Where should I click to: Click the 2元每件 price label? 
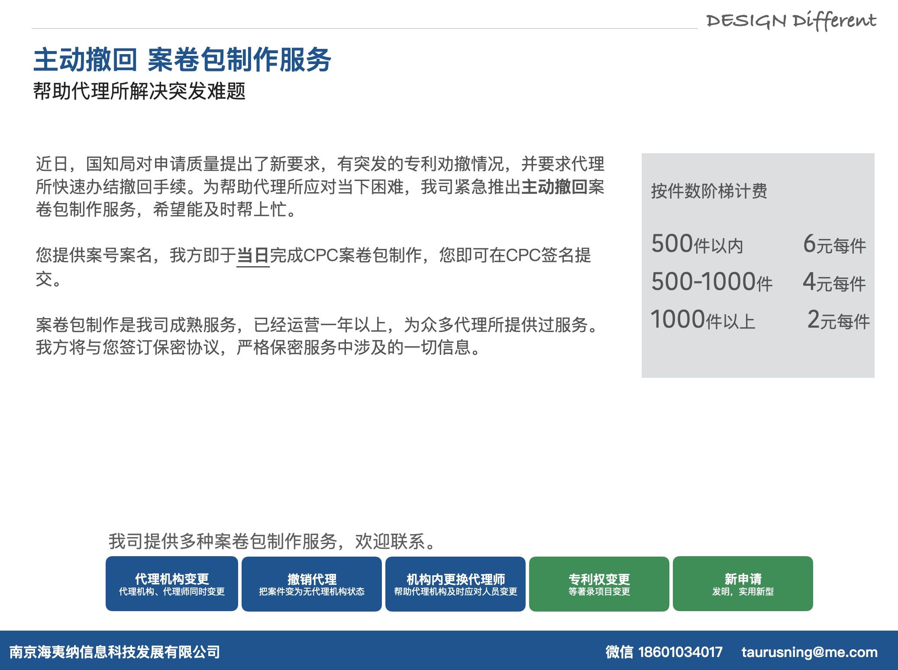(838, 320)
